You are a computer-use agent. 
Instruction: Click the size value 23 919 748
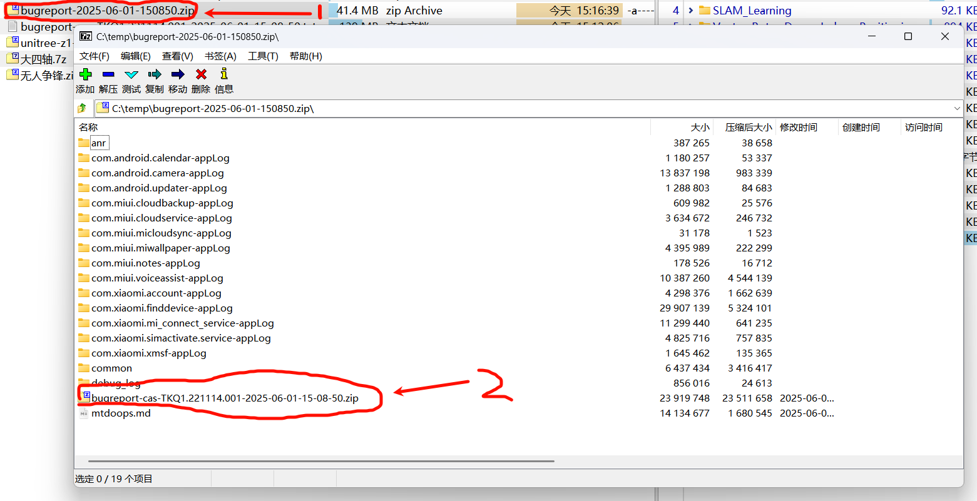685,398
